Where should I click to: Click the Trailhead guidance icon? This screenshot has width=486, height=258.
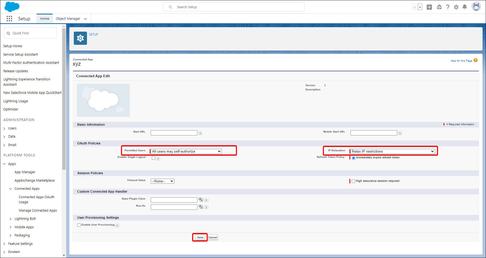tap(439, 7)
